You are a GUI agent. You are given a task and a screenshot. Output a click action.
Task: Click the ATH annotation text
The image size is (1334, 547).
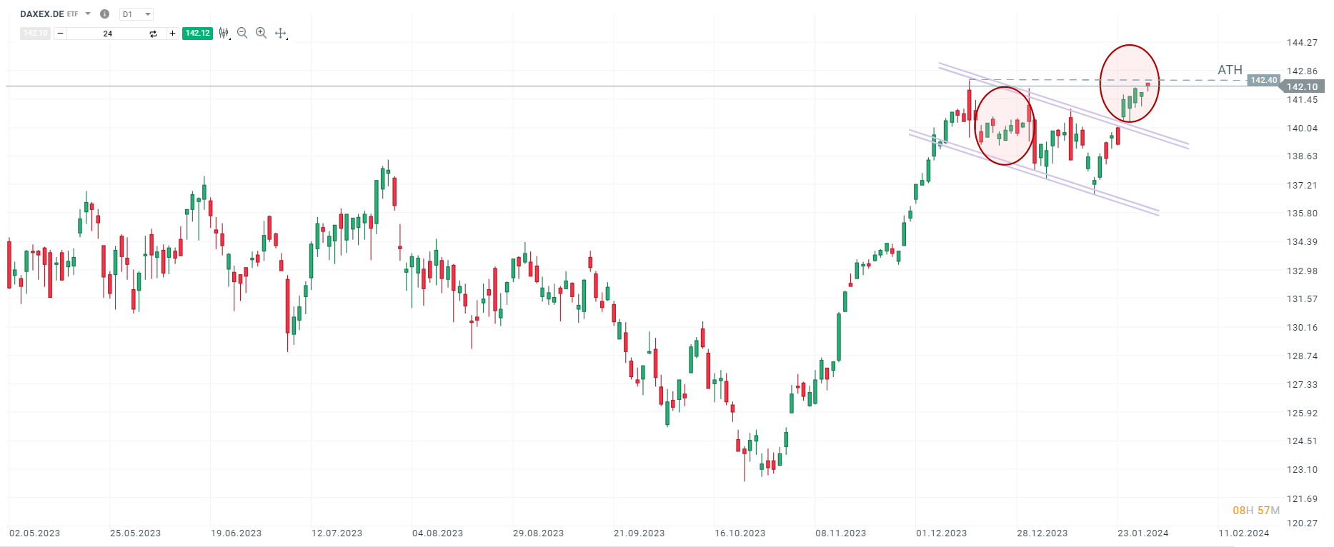click(1230, 70)
